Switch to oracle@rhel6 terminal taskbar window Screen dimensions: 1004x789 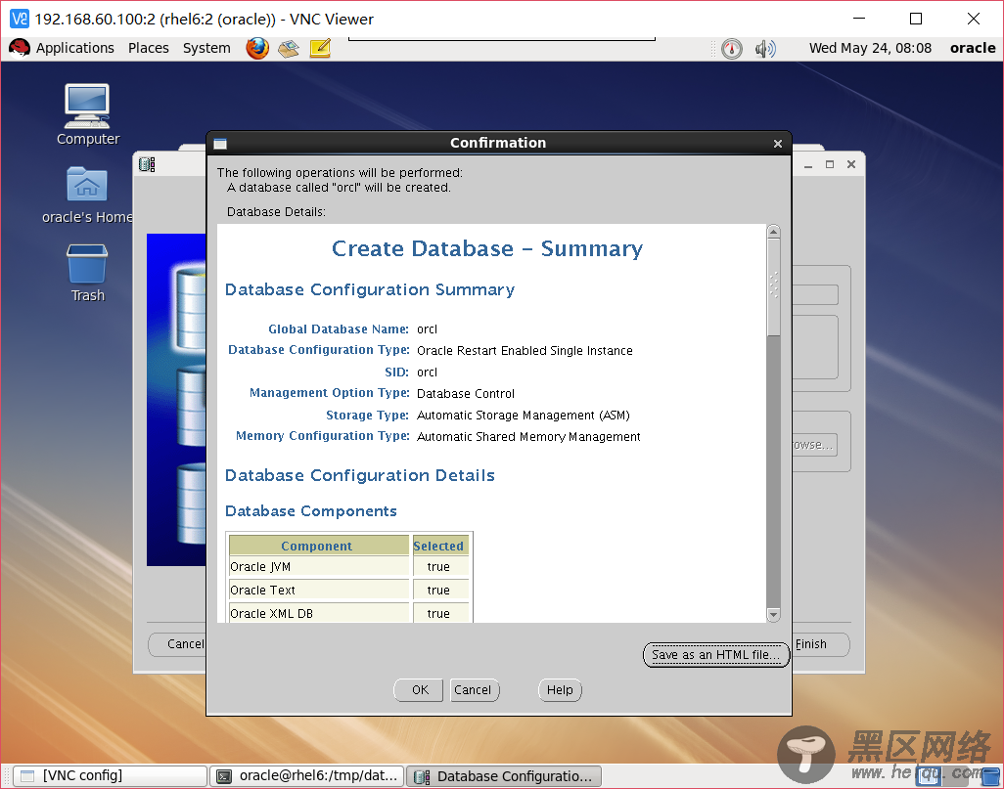(x=307, y=775)
